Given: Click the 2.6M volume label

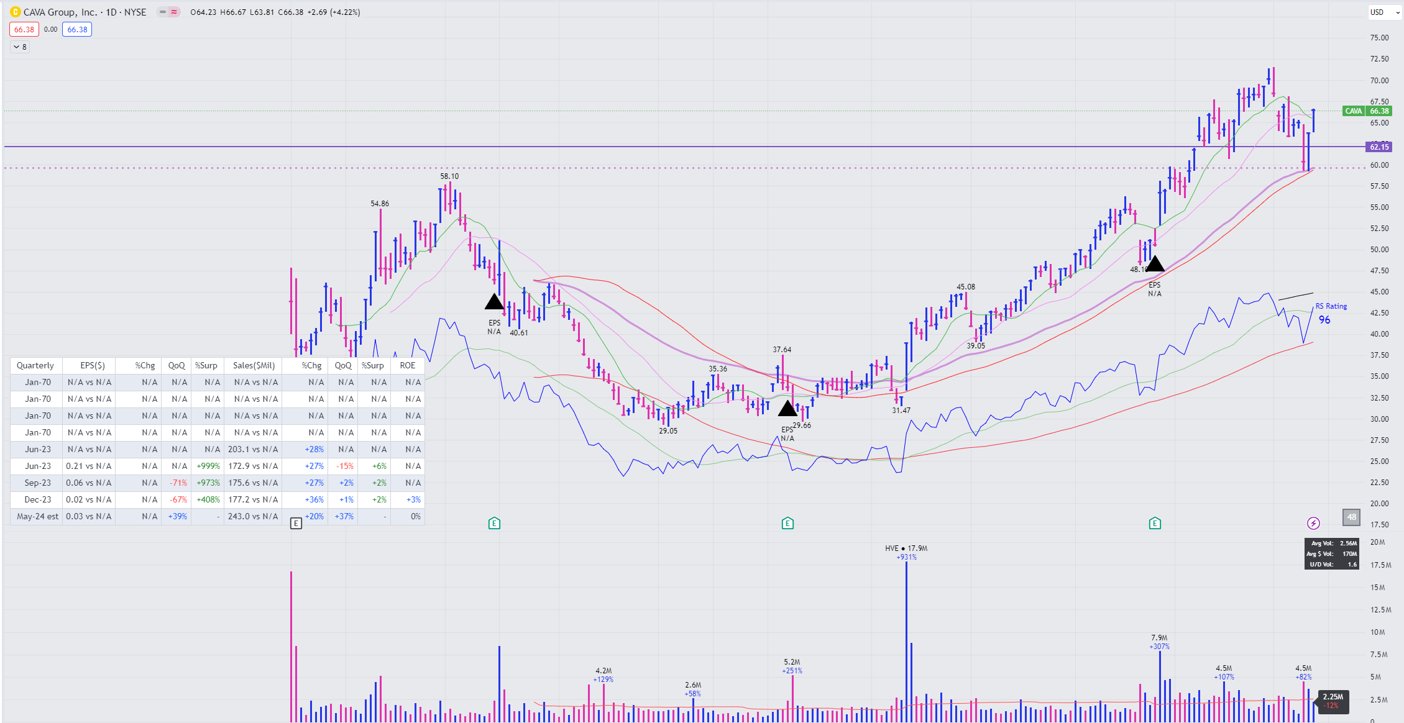Looking at the screenshot, I should click(693, 685).
